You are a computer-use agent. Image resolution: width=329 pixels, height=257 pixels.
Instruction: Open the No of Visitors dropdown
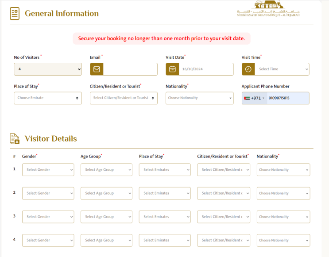click(x=48, y=69)
